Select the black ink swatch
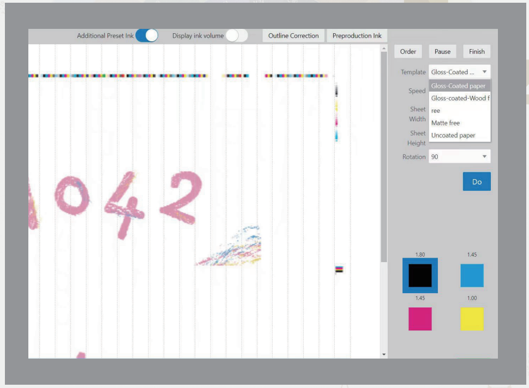Screen dimensions: 529x388 (x=420, y=276)
